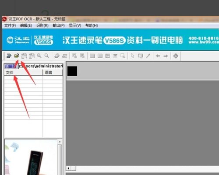
Task: Click the left scroll arrow of horizontal scrollbar
Action: point(68,168)
